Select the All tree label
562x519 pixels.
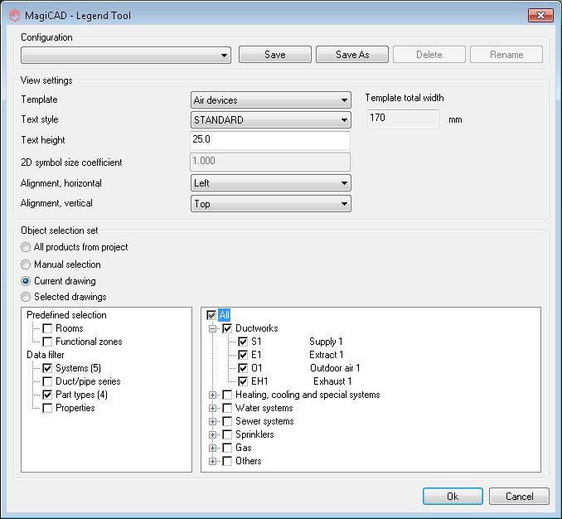point(224,315)
